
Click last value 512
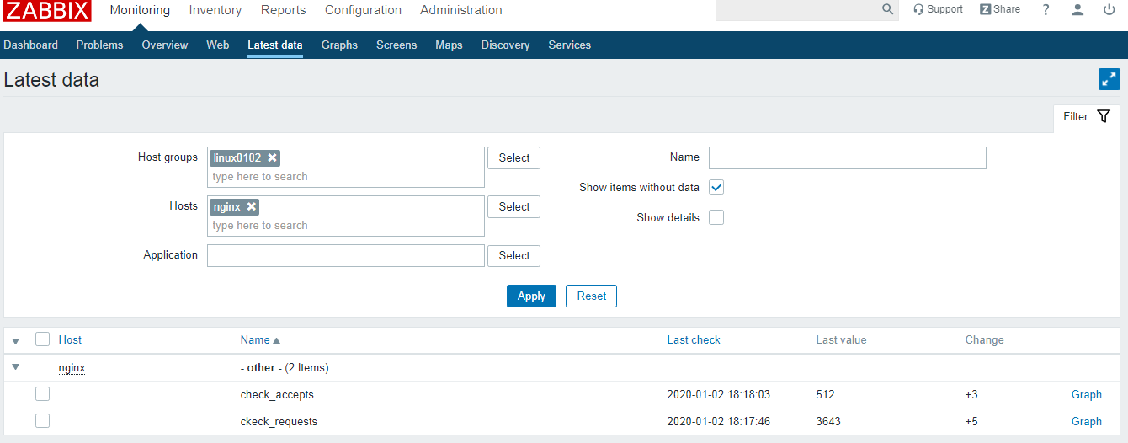tap(825, 394)
